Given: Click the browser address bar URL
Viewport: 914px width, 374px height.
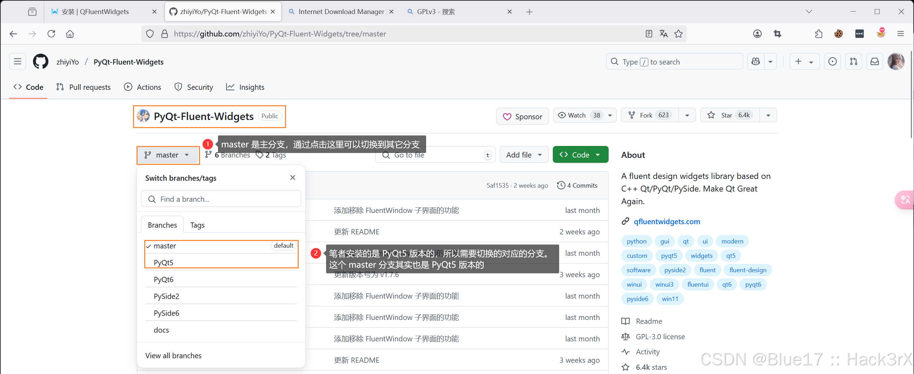Looking at the screenshot, I should [x=280, y=34].
